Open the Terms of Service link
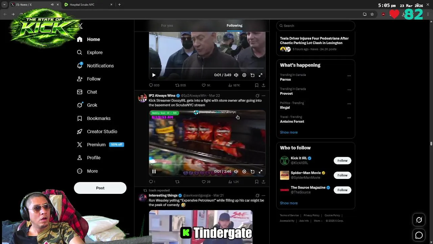Viewport: 433px width, 244px height. tap(289, 216)
